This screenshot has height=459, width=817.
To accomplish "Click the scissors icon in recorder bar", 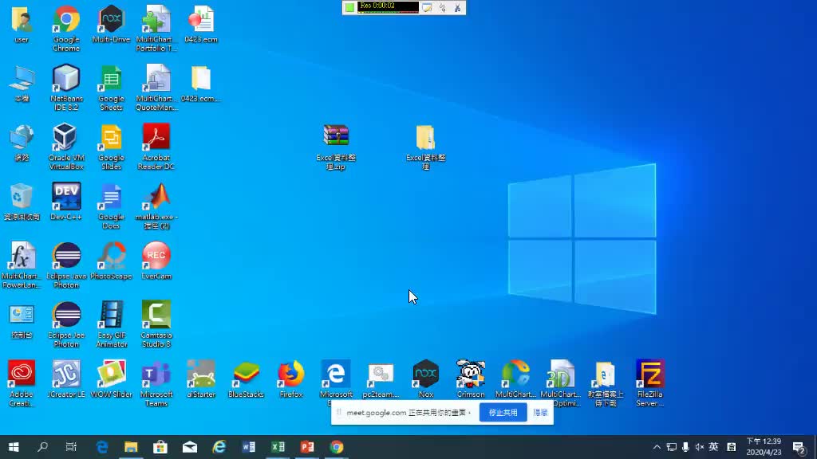I will tap(457, 7).
